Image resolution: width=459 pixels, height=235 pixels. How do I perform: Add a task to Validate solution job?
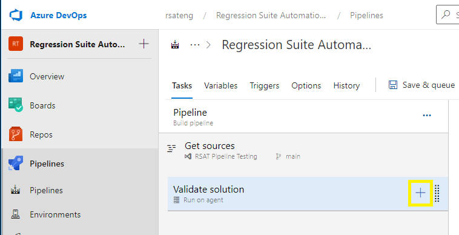pyautogui.click(x=420, y=193)
